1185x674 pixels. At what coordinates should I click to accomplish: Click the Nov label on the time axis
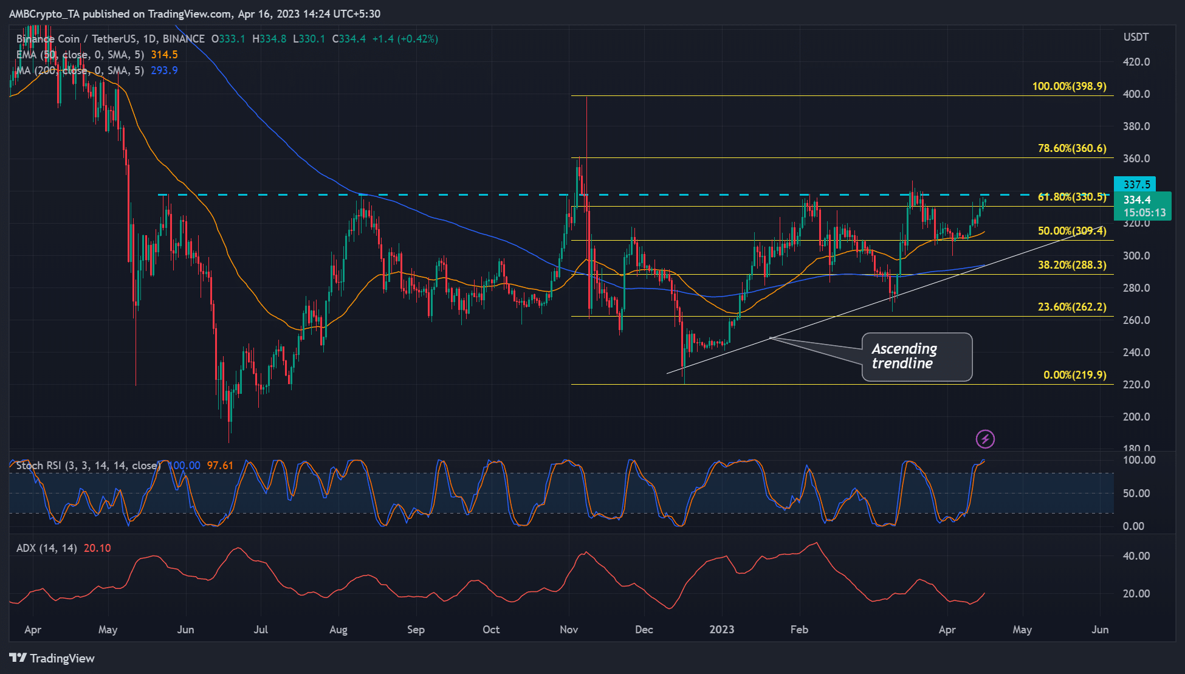[x=569, y=630]
